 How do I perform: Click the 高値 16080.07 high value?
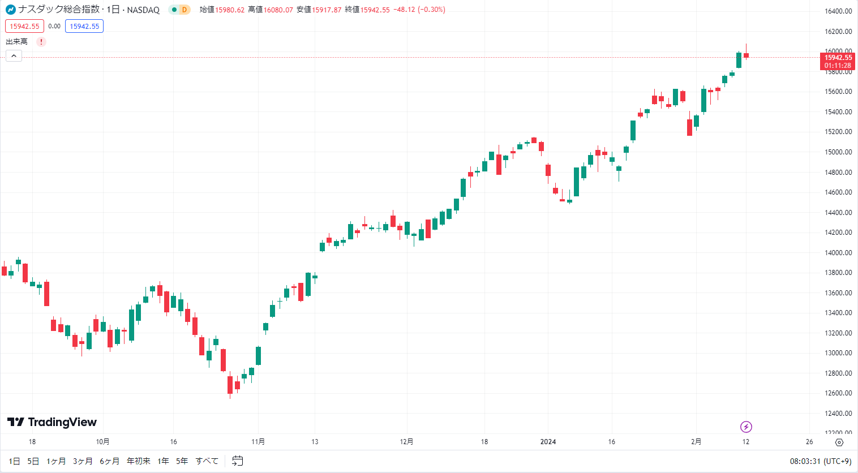(271, 10)
